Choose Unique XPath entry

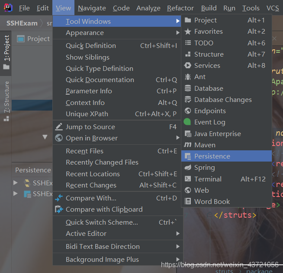(x=117, y=114)
